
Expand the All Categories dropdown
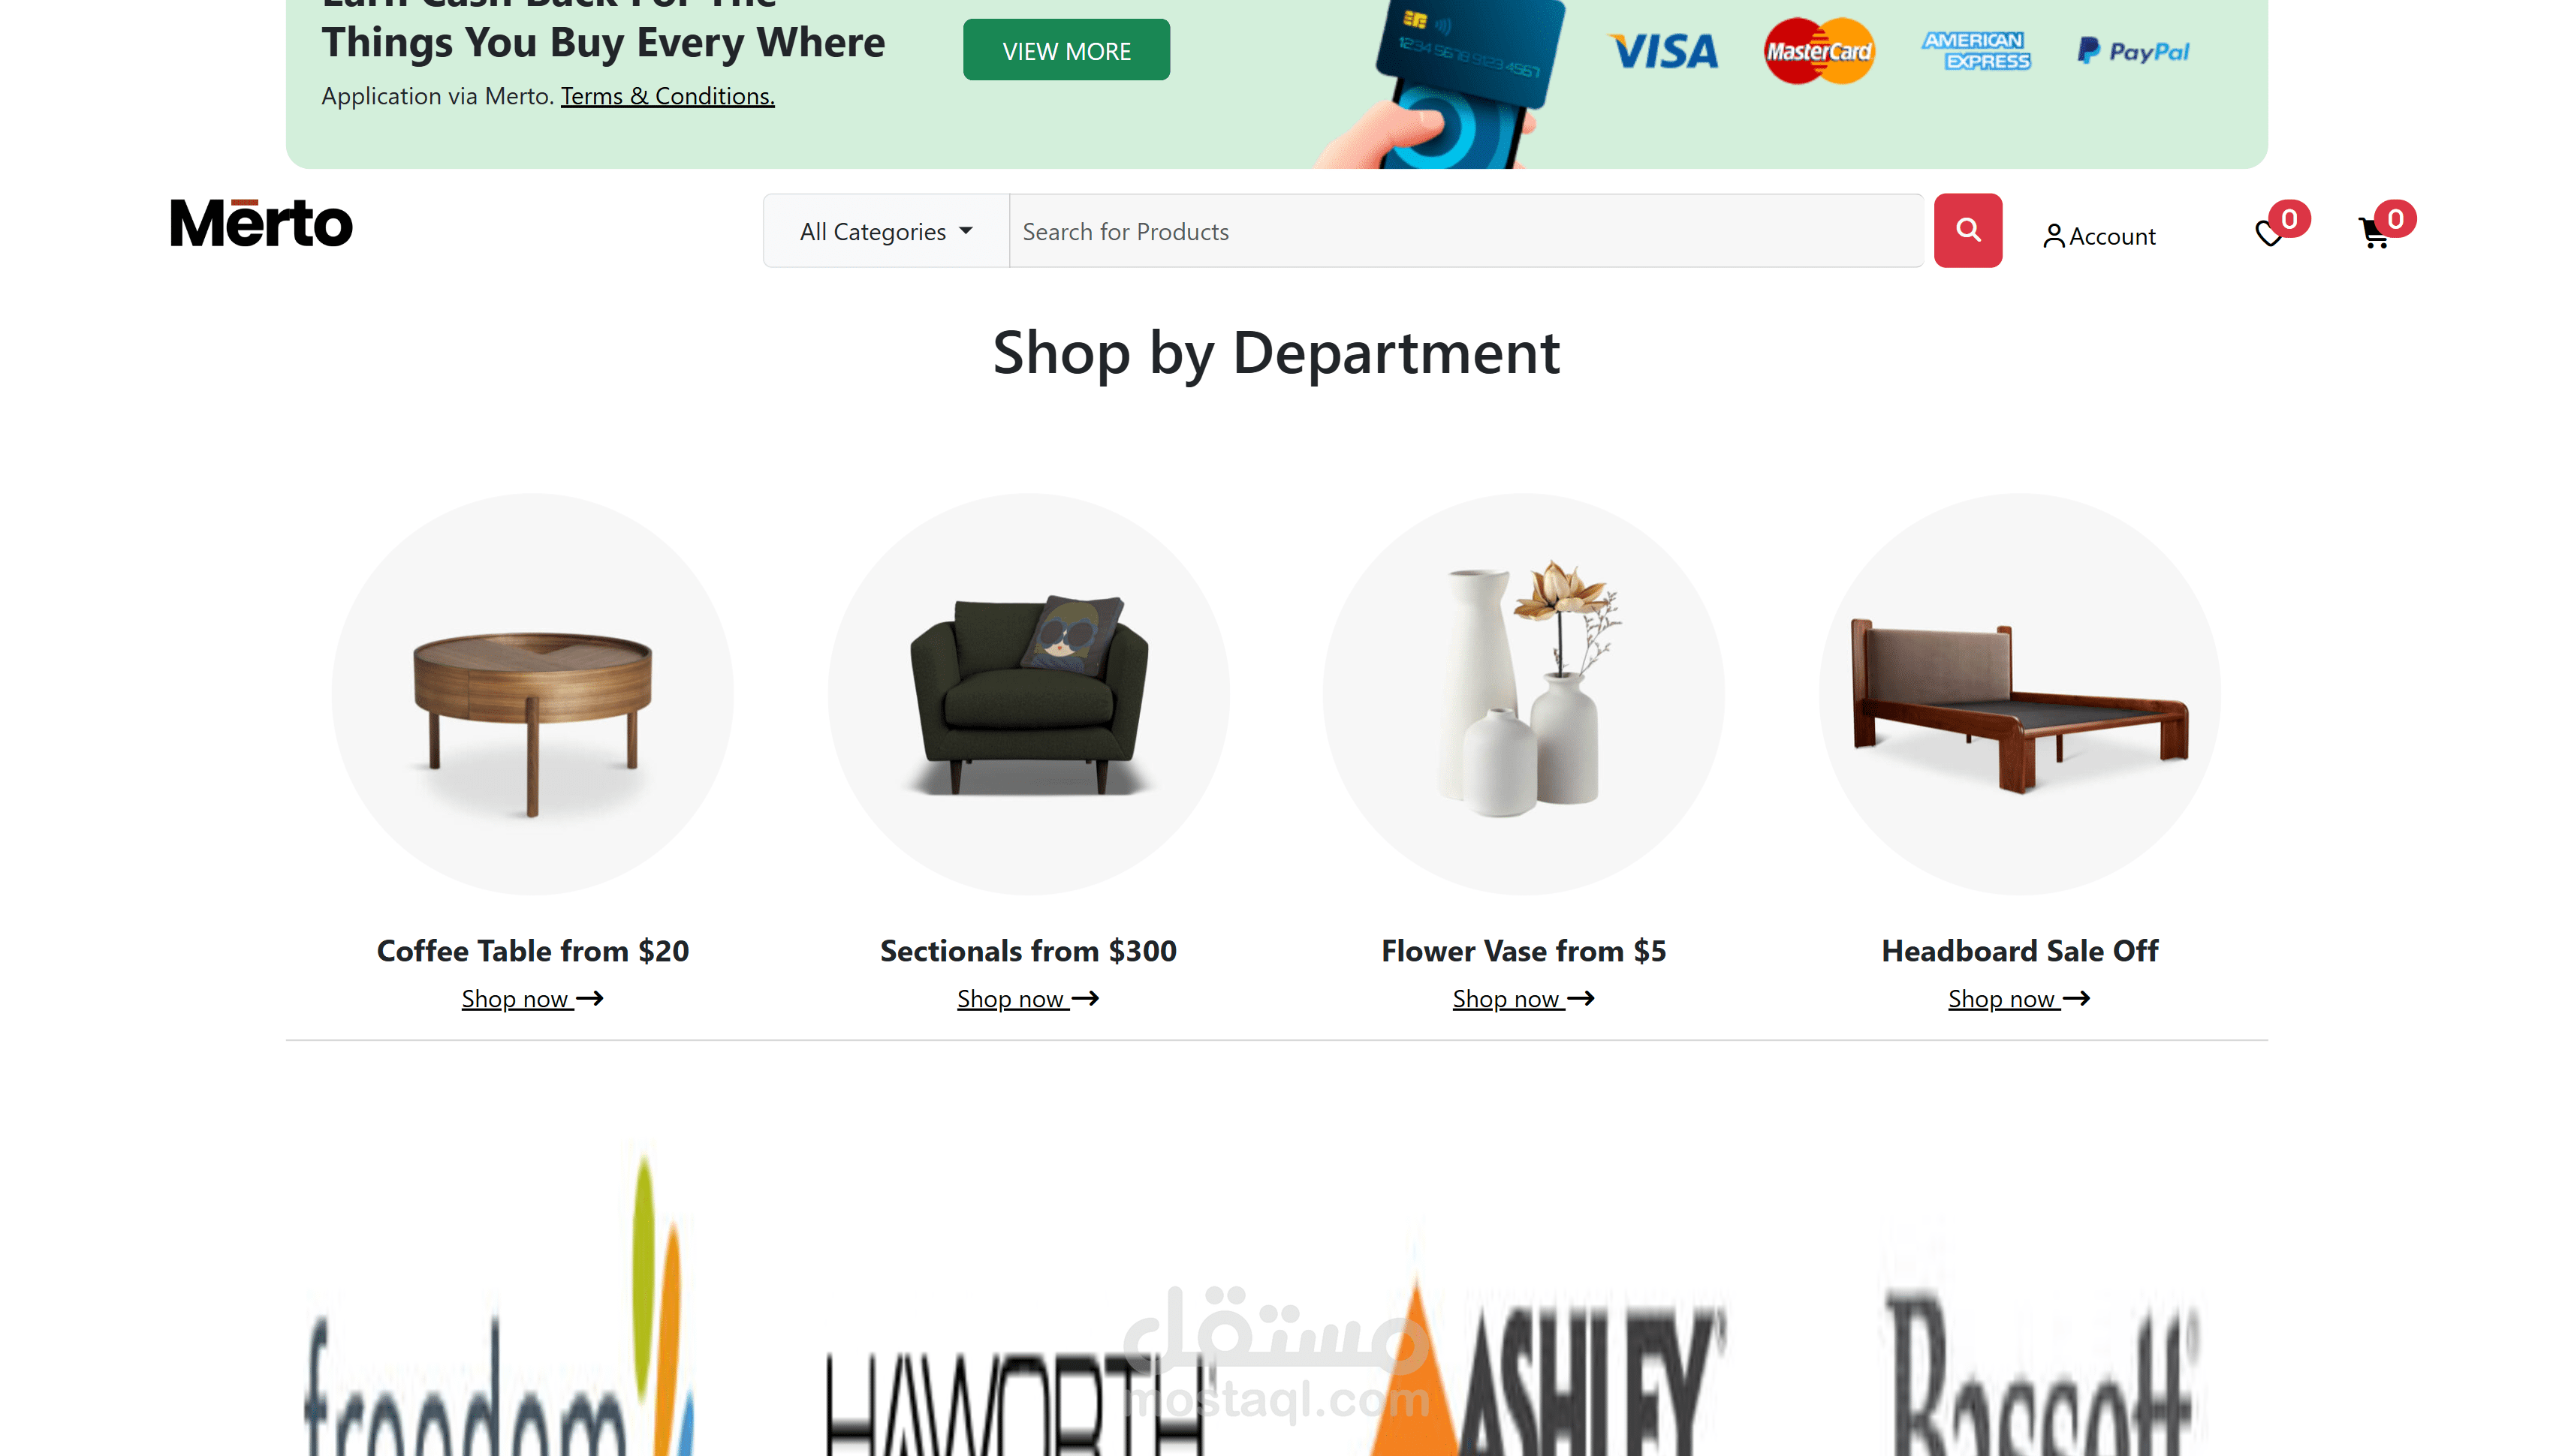point(885,231)
